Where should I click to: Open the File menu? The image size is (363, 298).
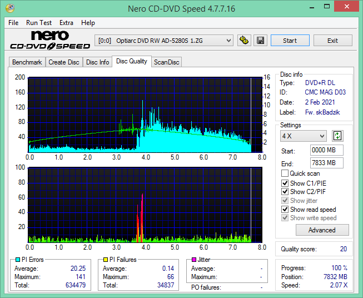[13, 23]
